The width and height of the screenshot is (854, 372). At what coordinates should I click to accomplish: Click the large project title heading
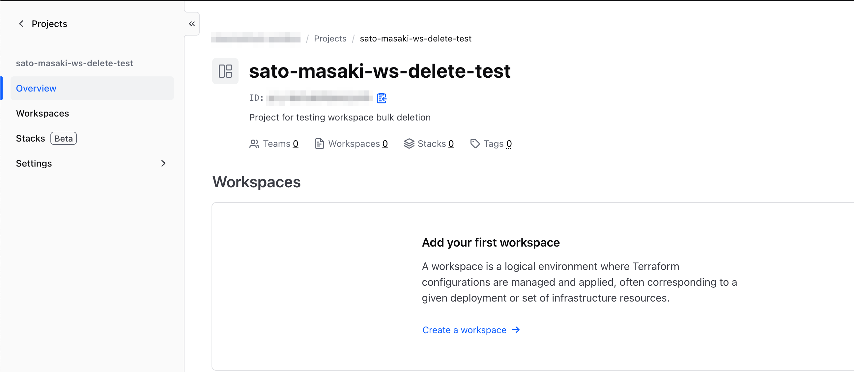[380, 71]
